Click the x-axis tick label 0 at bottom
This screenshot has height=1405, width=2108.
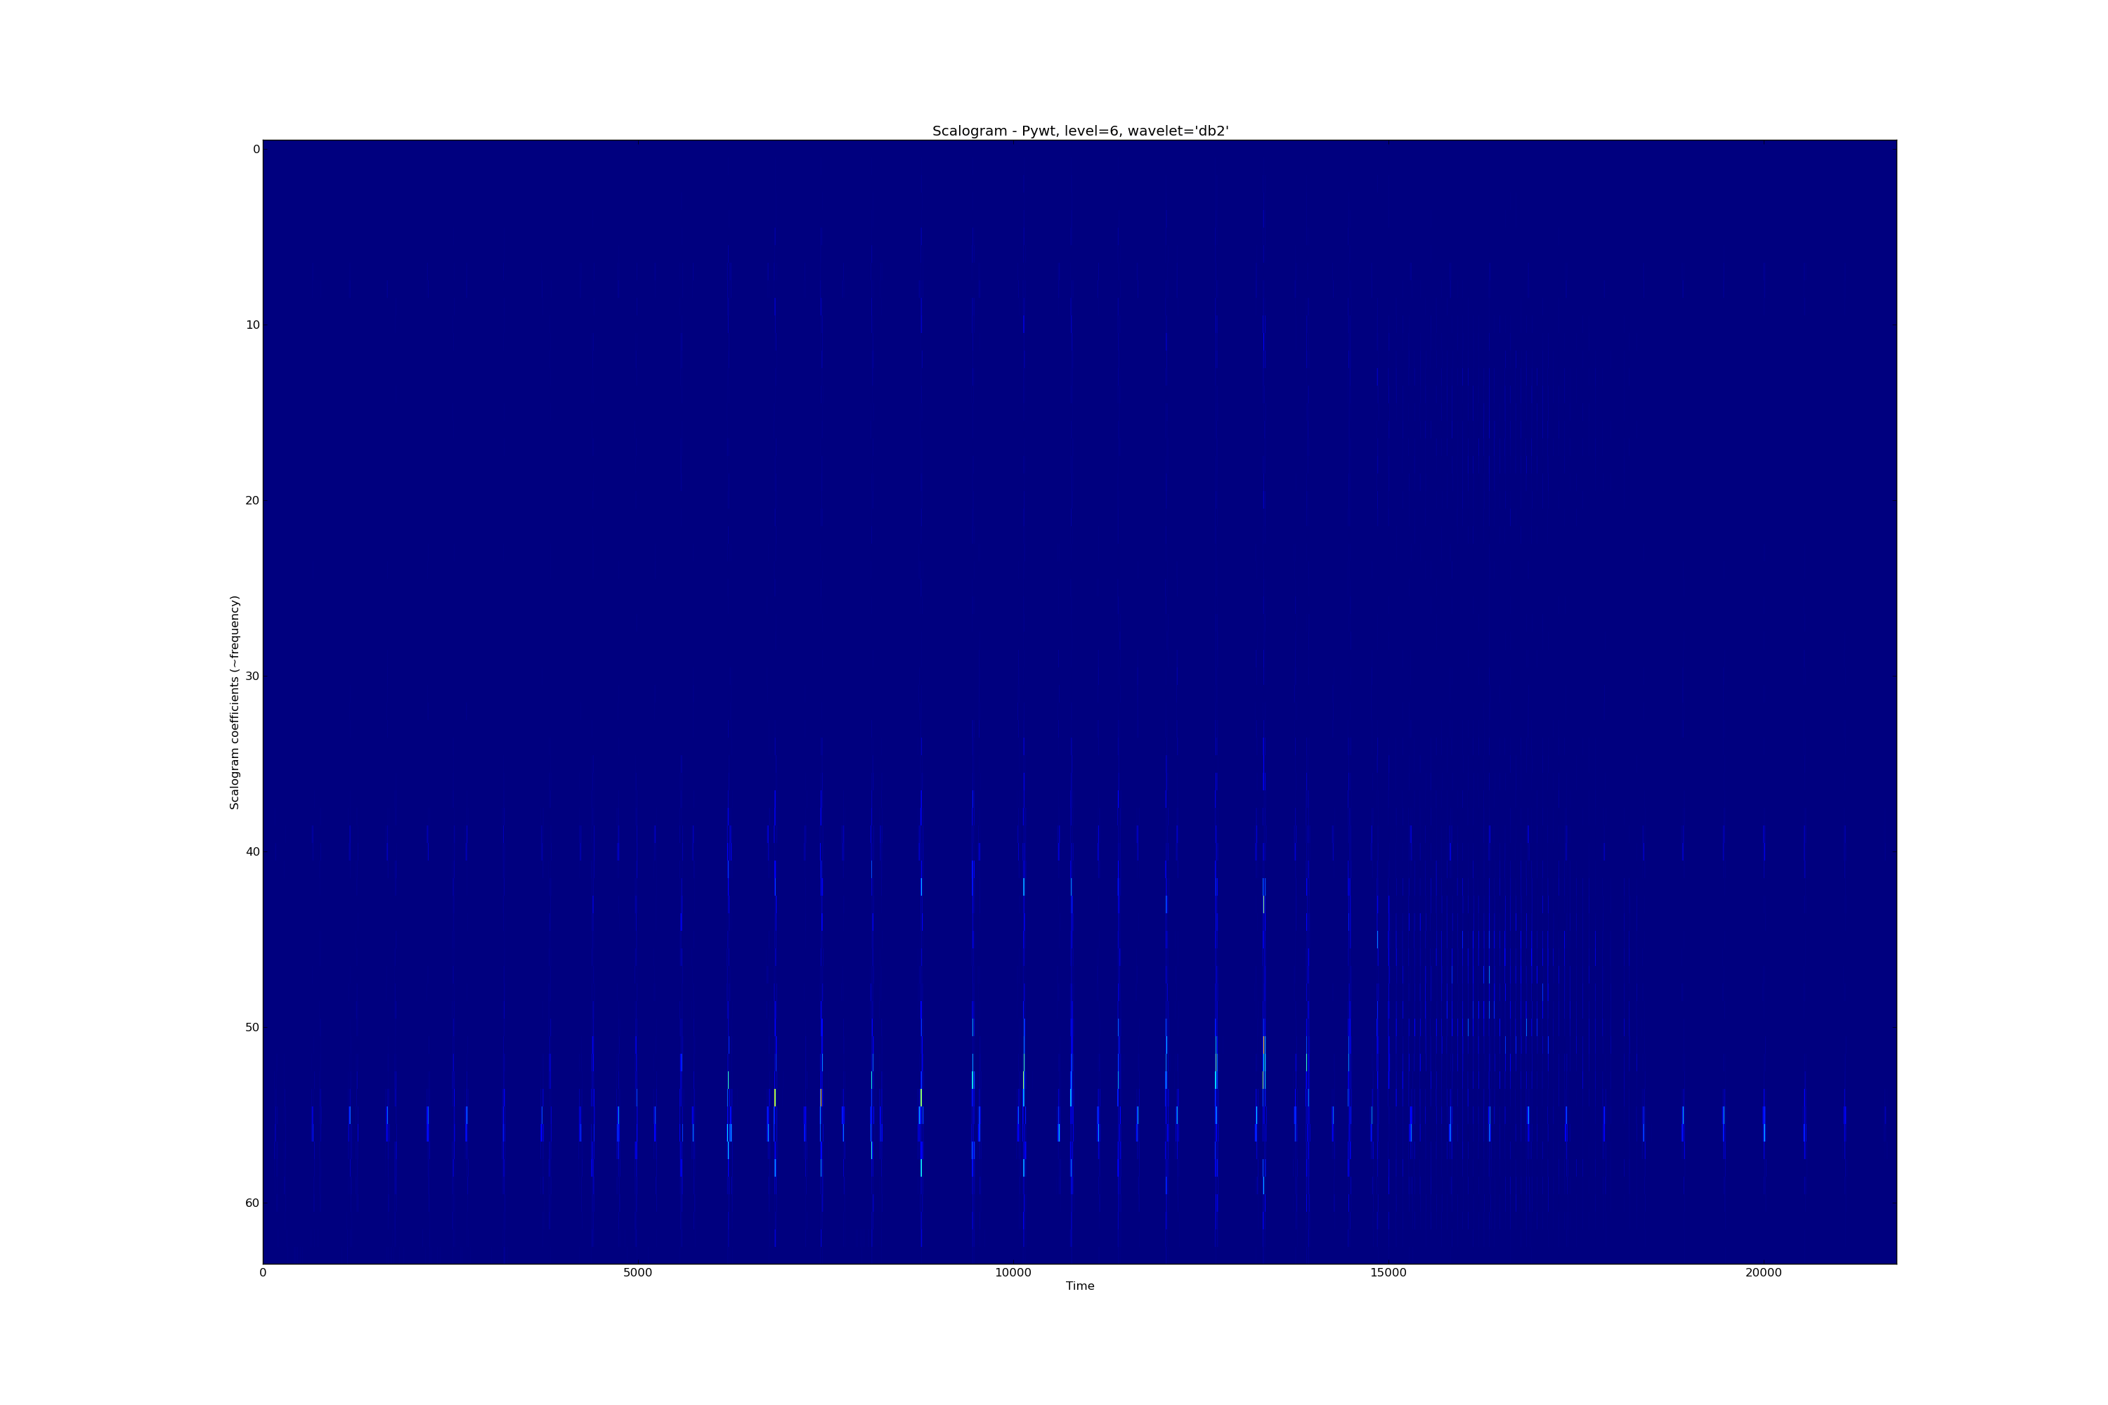click(x=263, y=1272)
